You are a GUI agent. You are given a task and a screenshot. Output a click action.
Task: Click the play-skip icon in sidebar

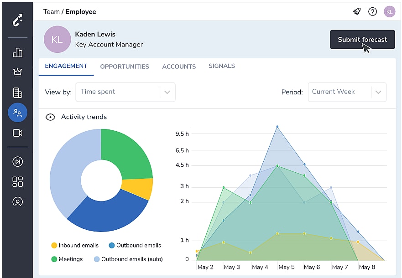tap(17, 162)
